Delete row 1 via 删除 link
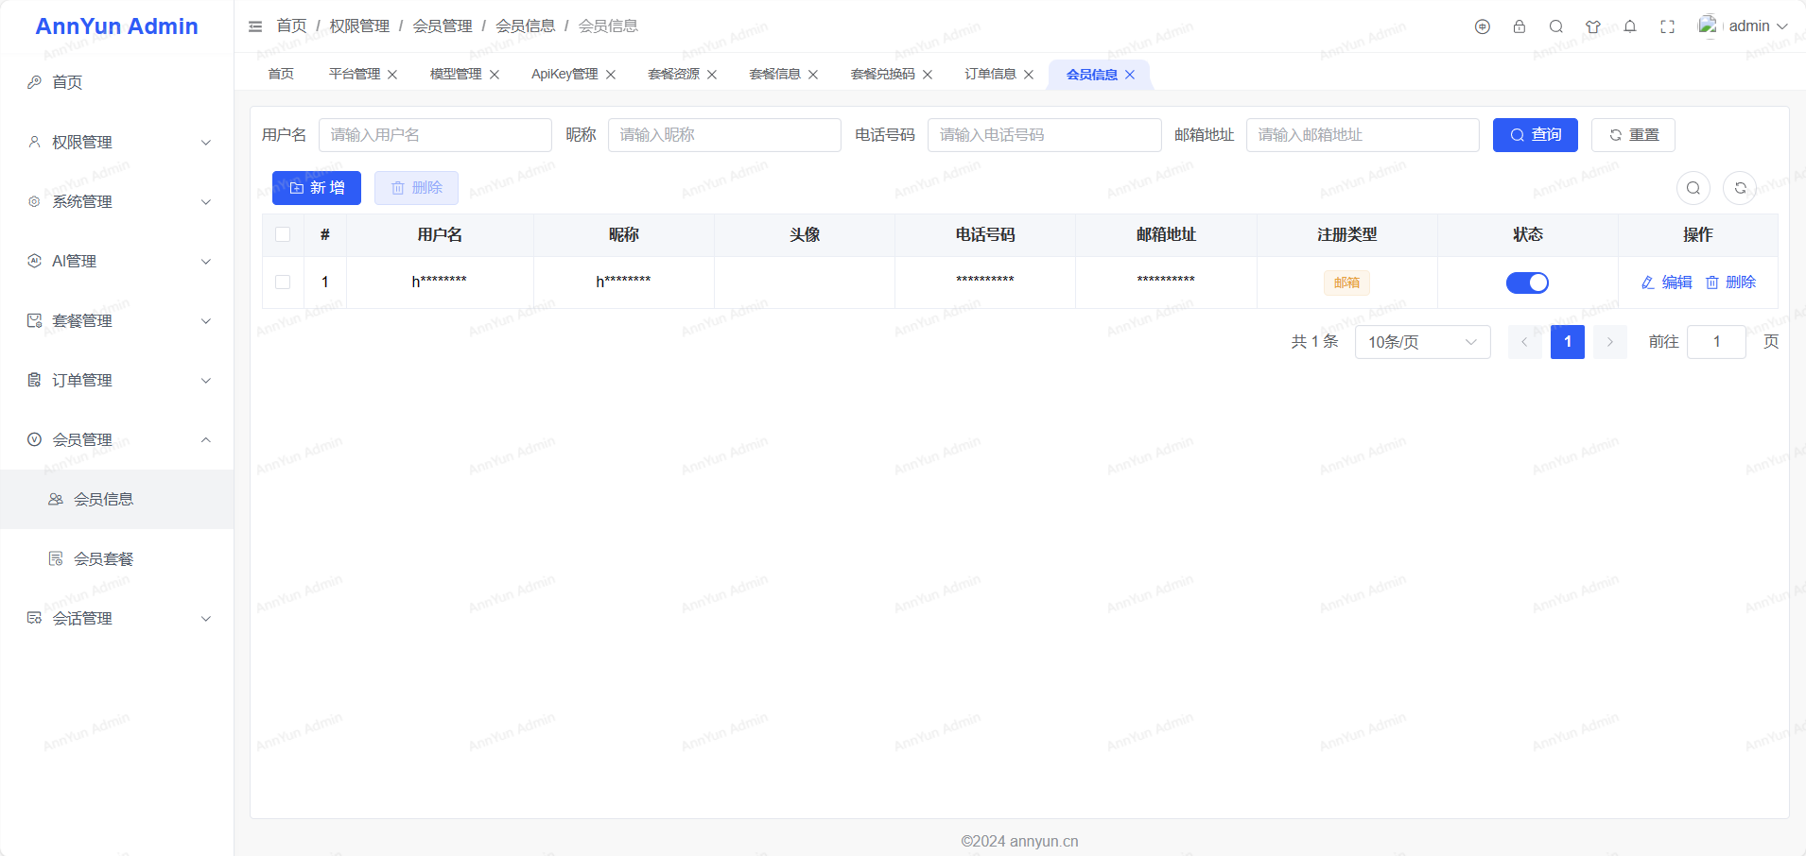This screenshot has width=1806, height=856. pyautogui.click(x=1730, y=282)
